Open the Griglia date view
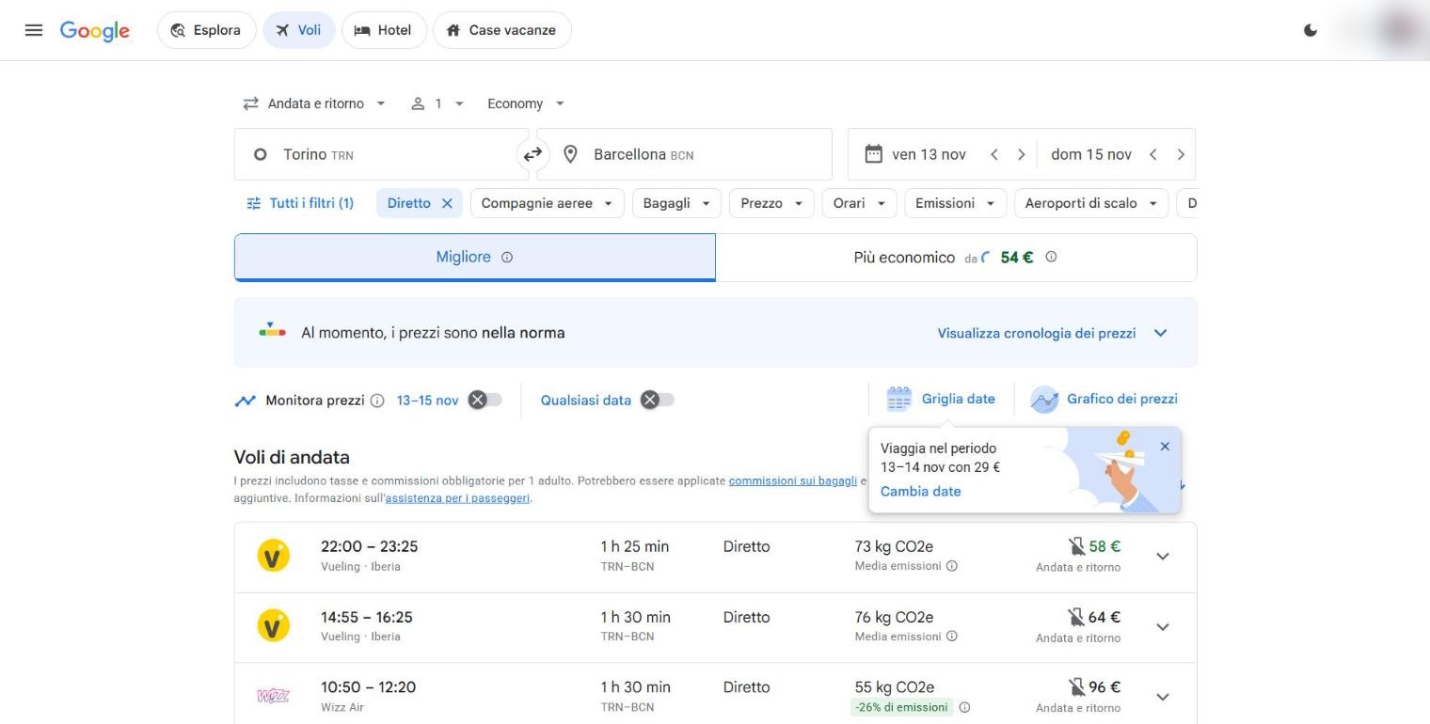 941,399
